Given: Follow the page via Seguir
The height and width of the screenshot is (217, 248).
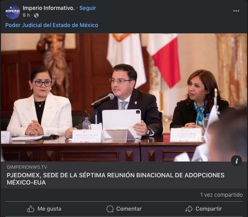Looking at the screenshot, I should 88,8.
